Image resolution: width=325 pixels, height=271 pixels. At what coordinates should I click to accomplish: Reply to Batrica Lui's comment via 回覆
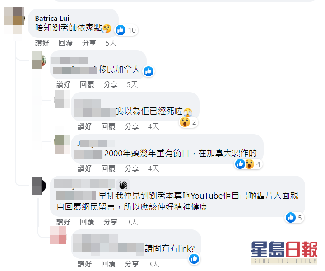(65, 43)
